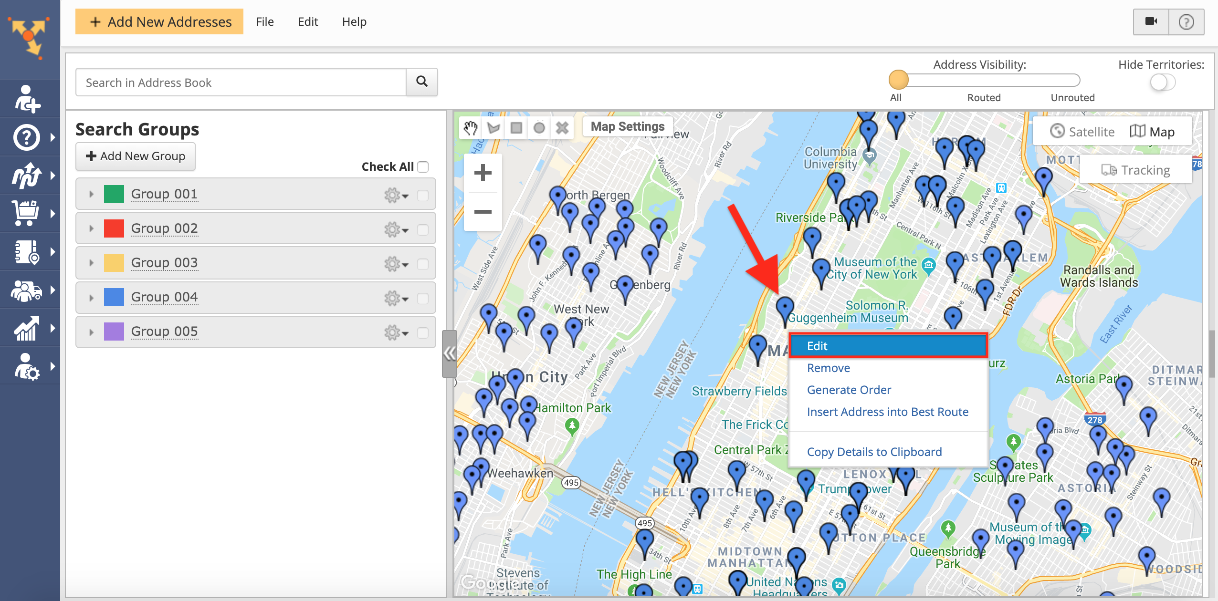Viewport: 1218px width, 601px height.
Task: Zoom out the map with minus
Action: [483, 211]
